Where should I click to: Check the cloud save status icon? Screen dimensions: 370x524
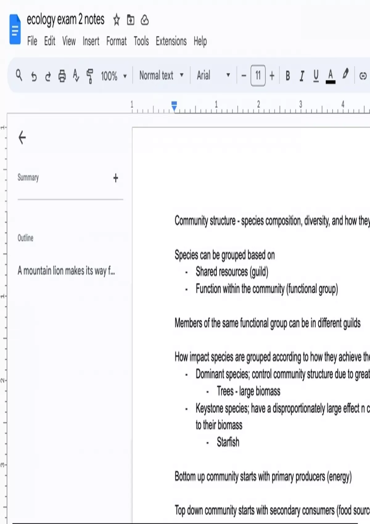tap(145, 20)
